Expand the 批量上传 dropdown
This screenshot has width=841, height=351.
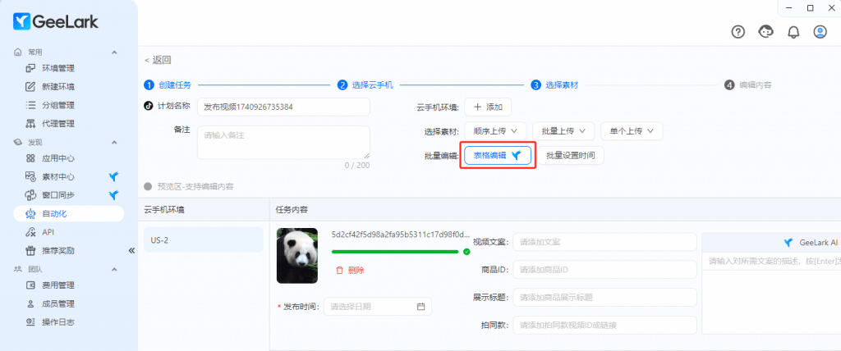click(x=563, y=130)
